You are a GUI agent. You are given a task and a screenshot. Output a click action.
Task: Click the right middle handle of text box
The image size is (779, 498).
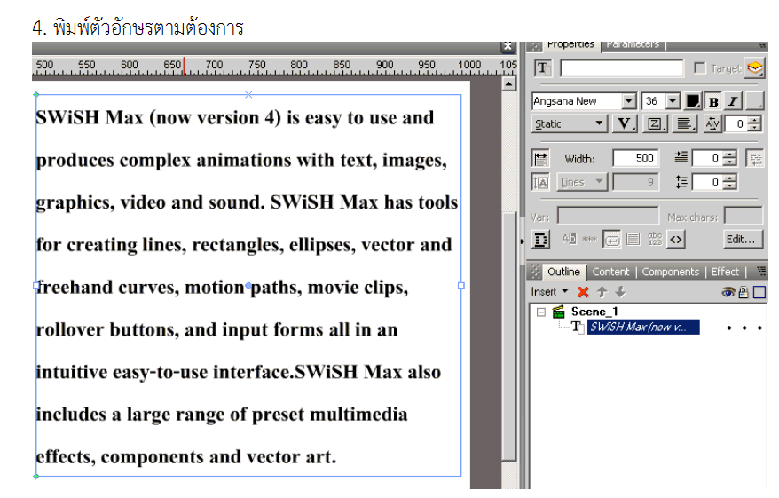click(x=461, y=286)
